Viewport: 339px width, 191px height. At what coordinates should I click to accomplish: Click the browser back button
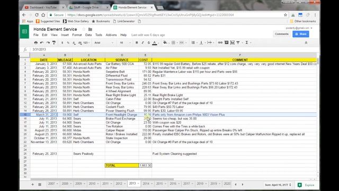coord(24,15)
